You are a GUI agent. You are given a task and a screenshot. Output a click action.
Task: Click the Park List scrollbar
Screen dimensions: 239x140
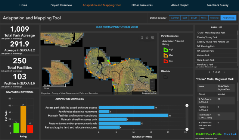point(238,32)
